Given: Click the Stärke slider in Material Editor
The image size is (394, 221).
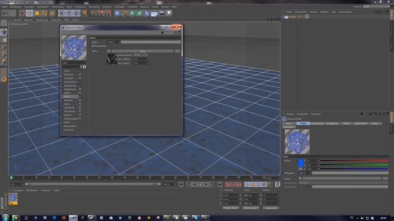Looking at the screenshot, I should point(150,42).
